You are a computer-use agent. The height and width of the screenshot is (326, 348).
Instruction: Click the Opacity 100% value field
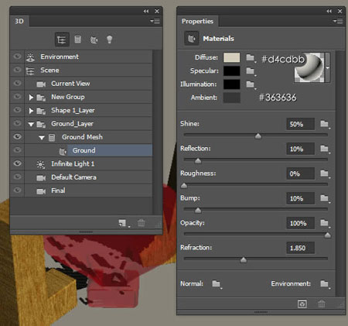[300, 223]
